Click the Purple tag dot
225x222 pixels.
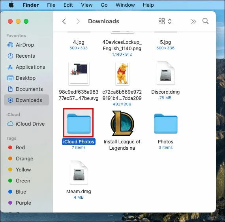coord(10,203)
